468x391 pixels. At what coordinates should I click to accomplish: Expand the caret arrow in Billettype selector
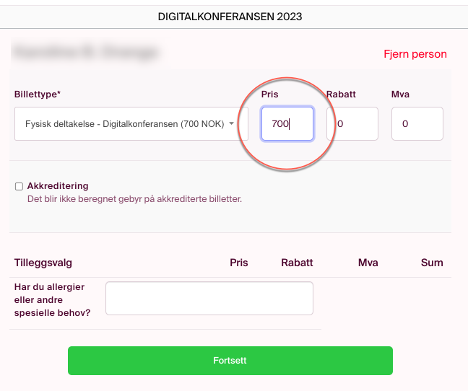click(231, 123)
